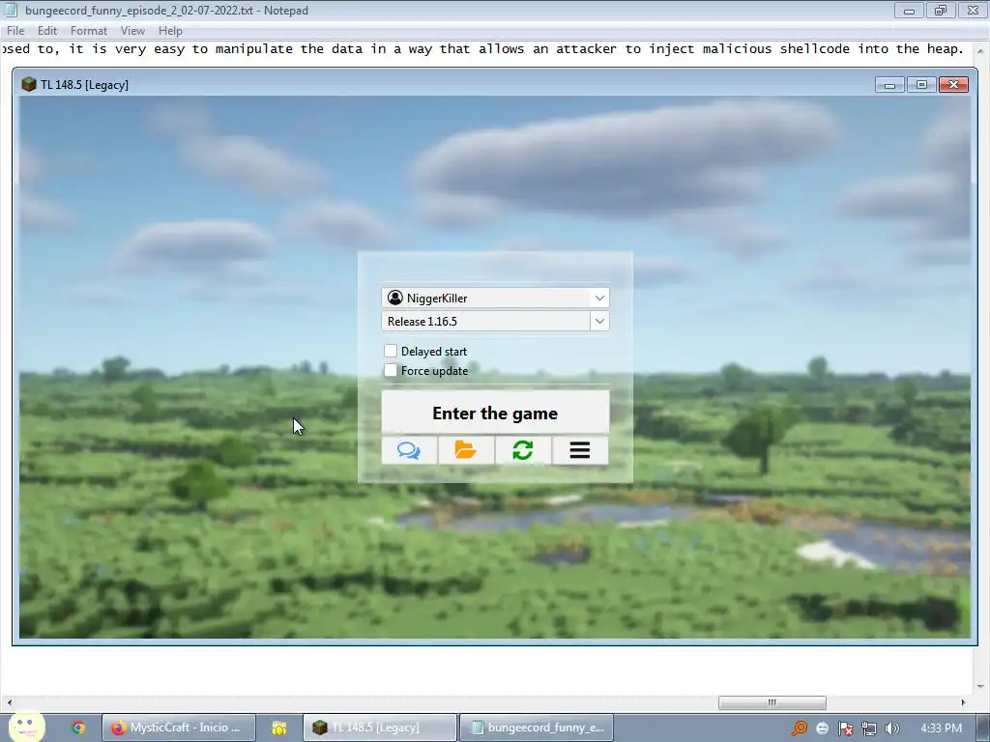Click the orange magnifier tray icon
This screenshot has width=990, height=742.
pyautogui.click(x=800, y=728)
